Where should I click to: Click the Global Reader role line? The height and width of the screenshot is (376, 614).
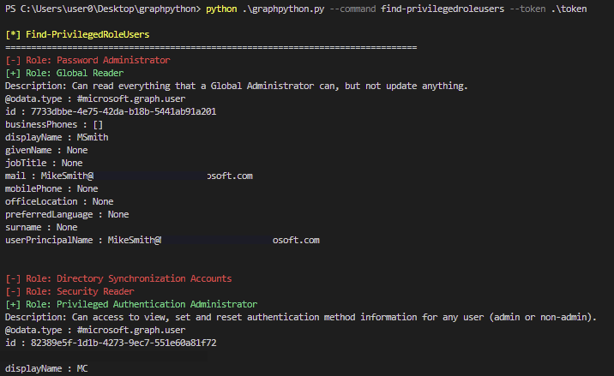point(69,74)
